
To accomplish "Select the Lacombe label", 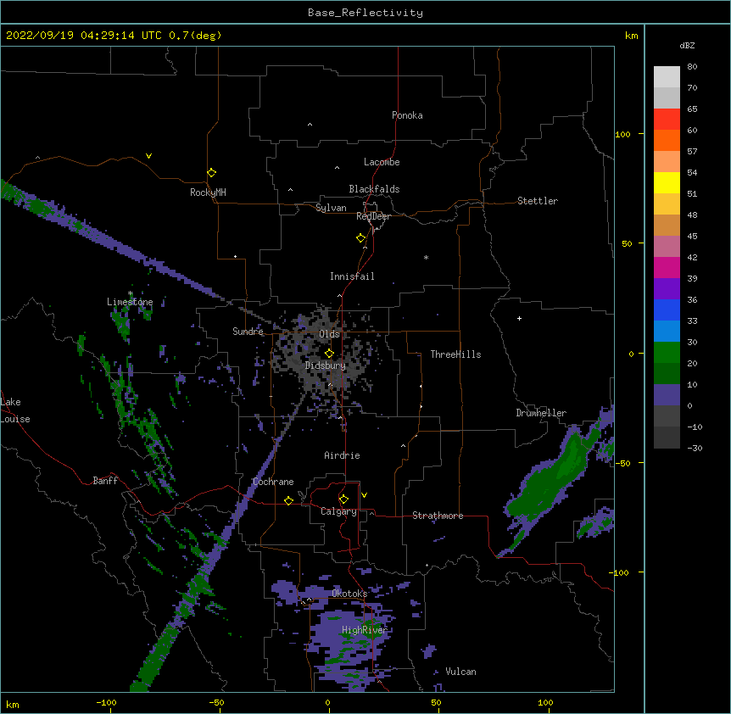I will pyautogui.click(x=382, y=162).
